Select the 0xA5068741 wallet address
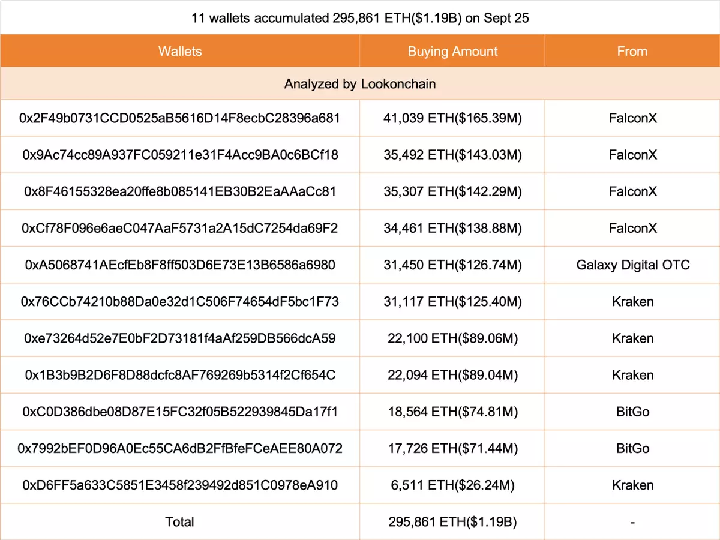 (180, 265)
